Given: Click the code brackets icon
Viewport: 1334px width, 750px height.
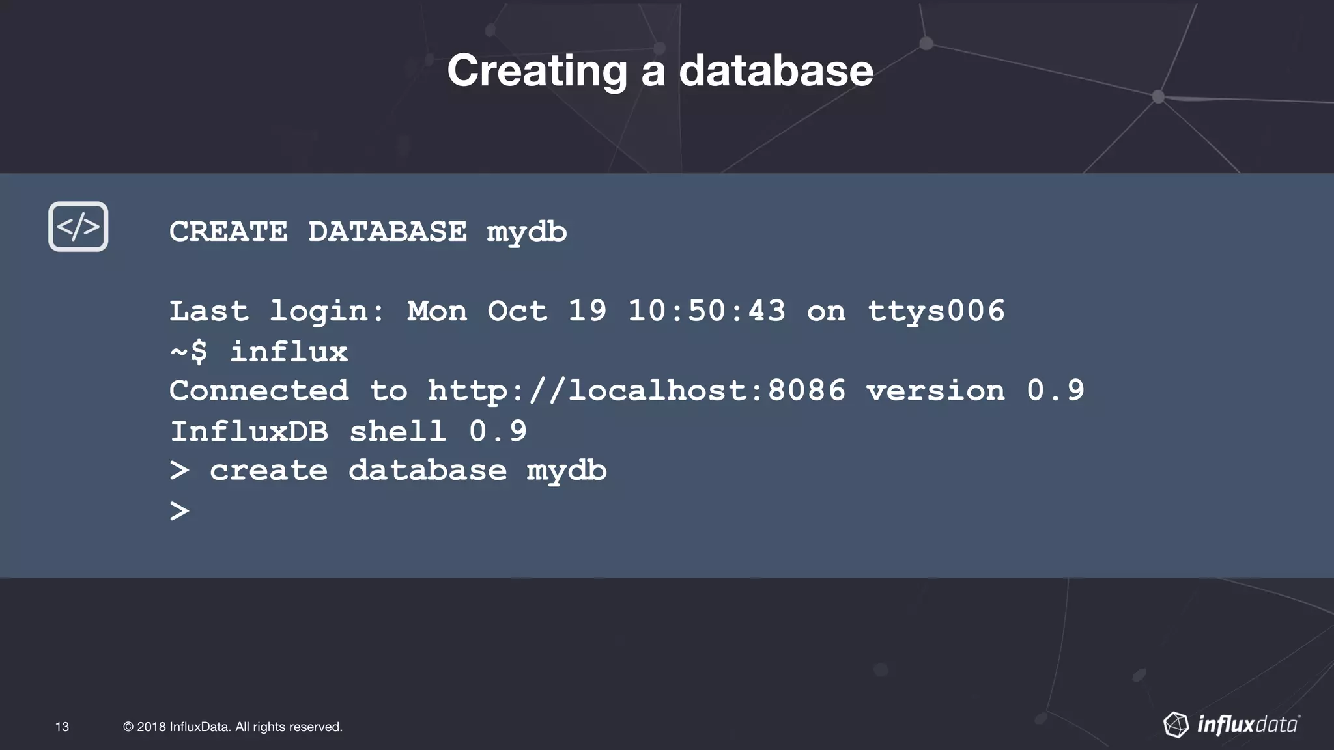Looking at the screenshot, I should [78, 227].
